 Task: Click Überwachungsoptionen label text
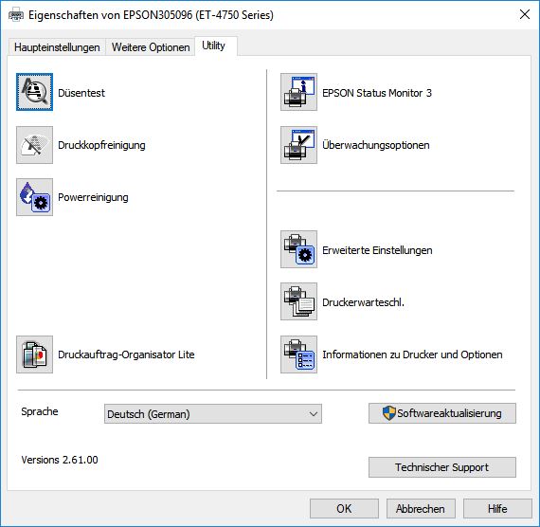[376, 145]
